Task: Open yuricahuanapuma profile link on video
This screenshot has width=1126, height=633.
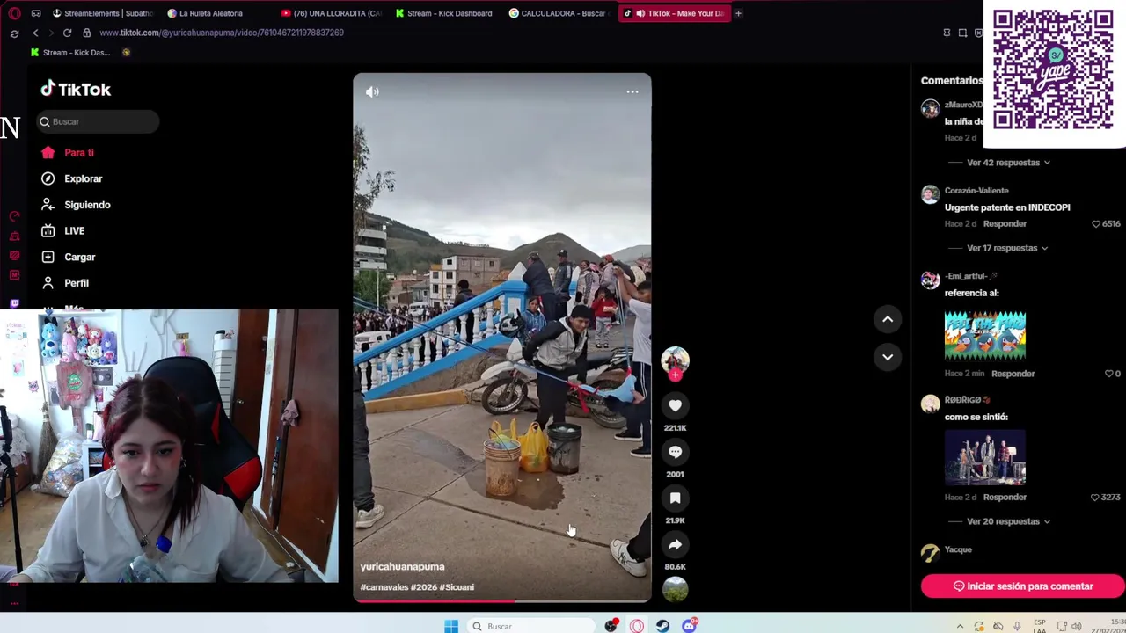Action: (x=402, y=567)
